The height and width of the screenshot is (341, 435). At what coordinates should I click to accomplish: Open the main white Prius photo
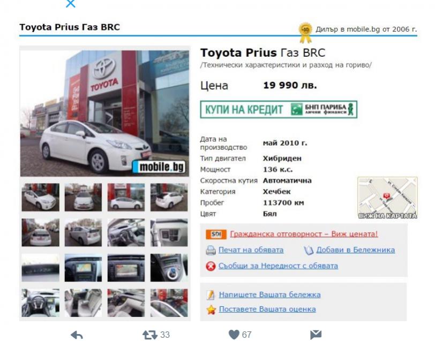104,113
